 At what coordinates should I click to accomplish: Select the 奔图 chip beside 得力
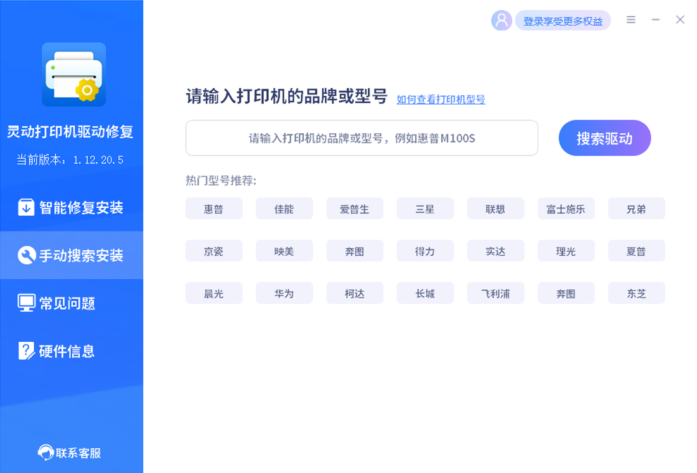pyautogui.click(x=355, y=251)
